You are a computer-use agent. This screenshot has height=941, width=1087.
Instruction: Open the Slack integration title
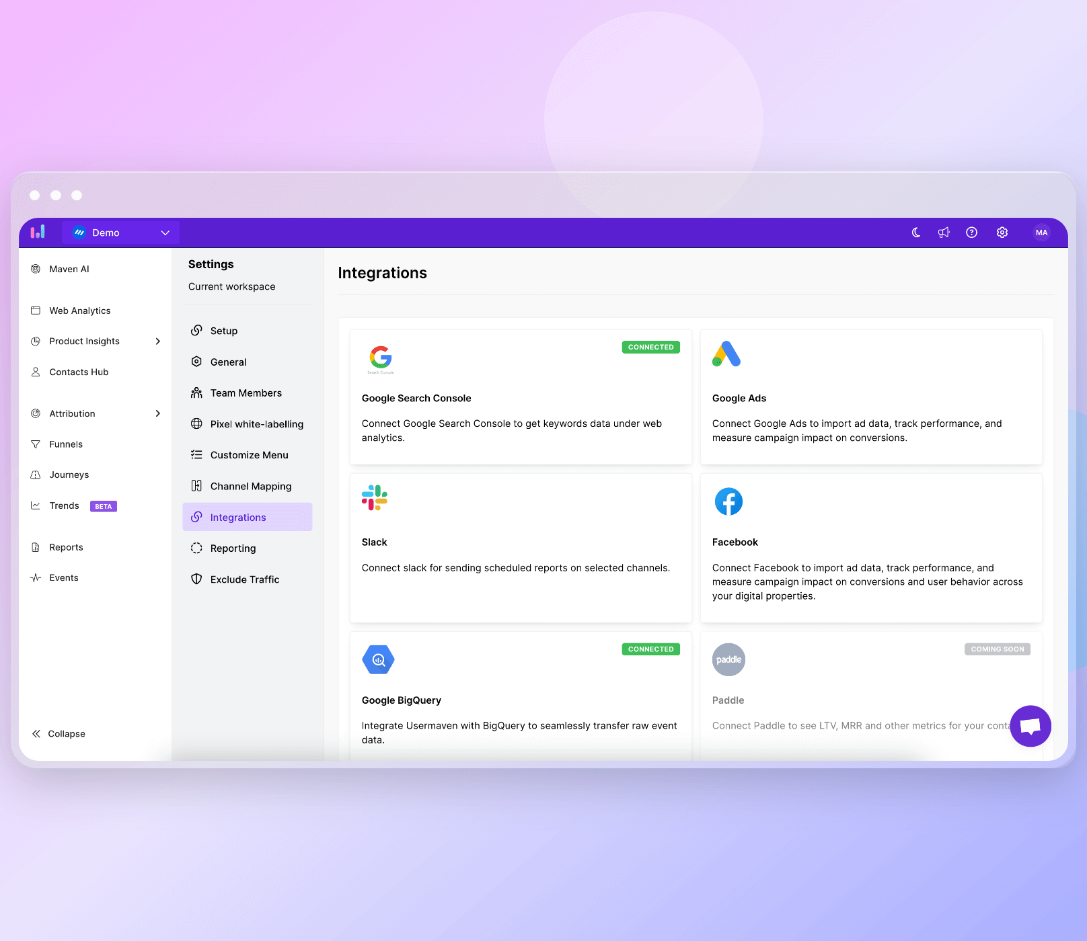click(375, 542)
